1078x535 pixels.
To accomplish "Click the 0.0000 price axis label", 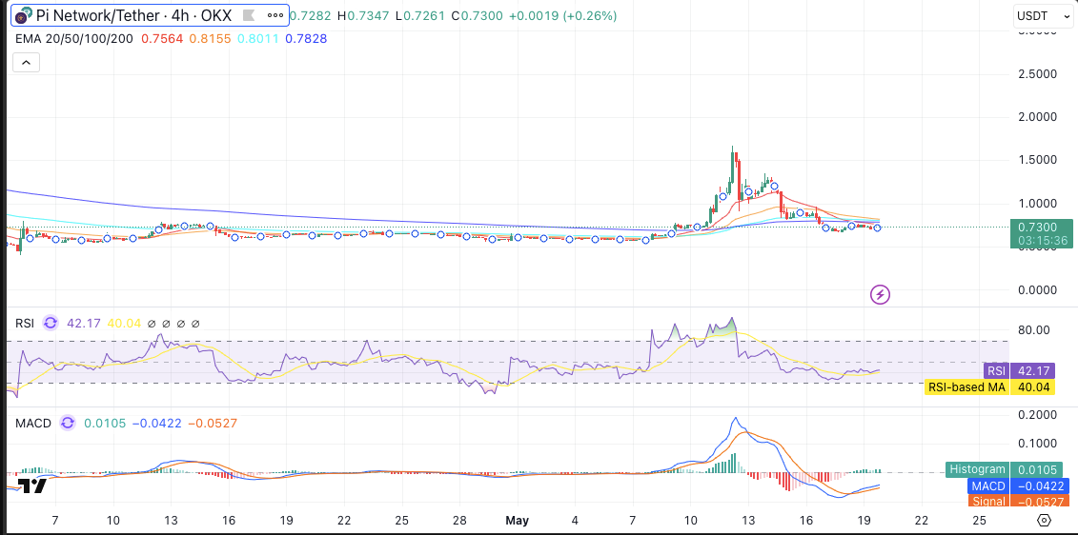I will pos(1037,289).
